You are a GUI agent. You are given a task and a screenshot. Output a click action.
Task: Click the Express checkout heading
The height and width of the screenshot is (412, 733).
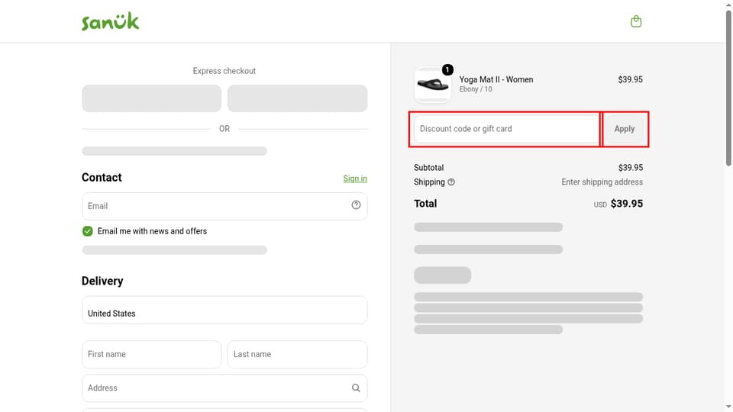(x=224, y=71)
